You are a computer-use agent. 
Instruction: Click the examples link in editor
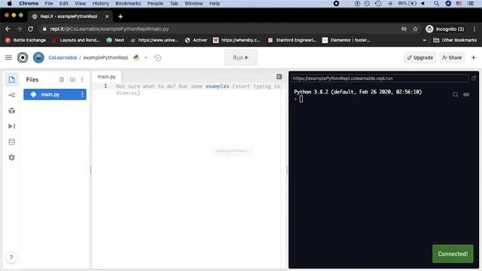218,87
